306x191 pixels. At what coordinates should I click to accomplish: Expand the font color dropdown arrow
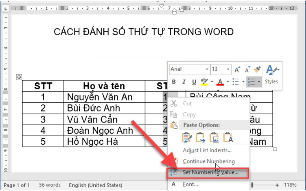[227, 82]
